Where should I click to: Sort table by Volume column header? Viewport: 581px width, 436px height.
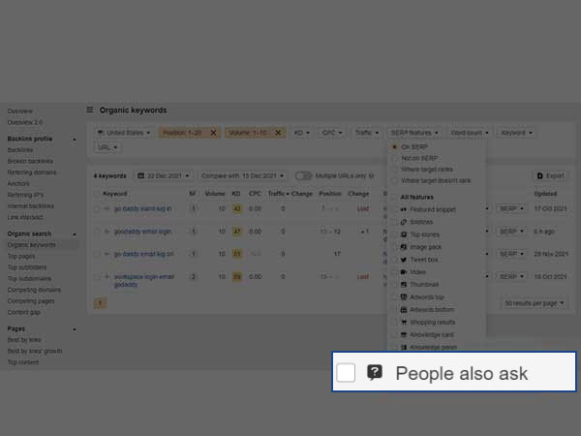pos(215,194)
